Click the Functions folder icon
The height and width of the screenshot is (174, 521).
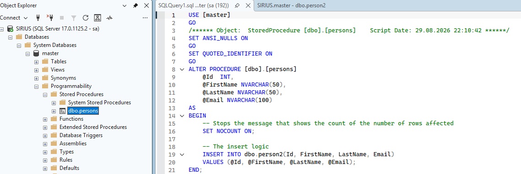54,119
